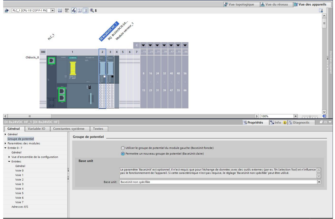Click the maximize icon of the properties panel
Image resolution: width=335 pixels, height=219 pixels.
tap(326, 122)
